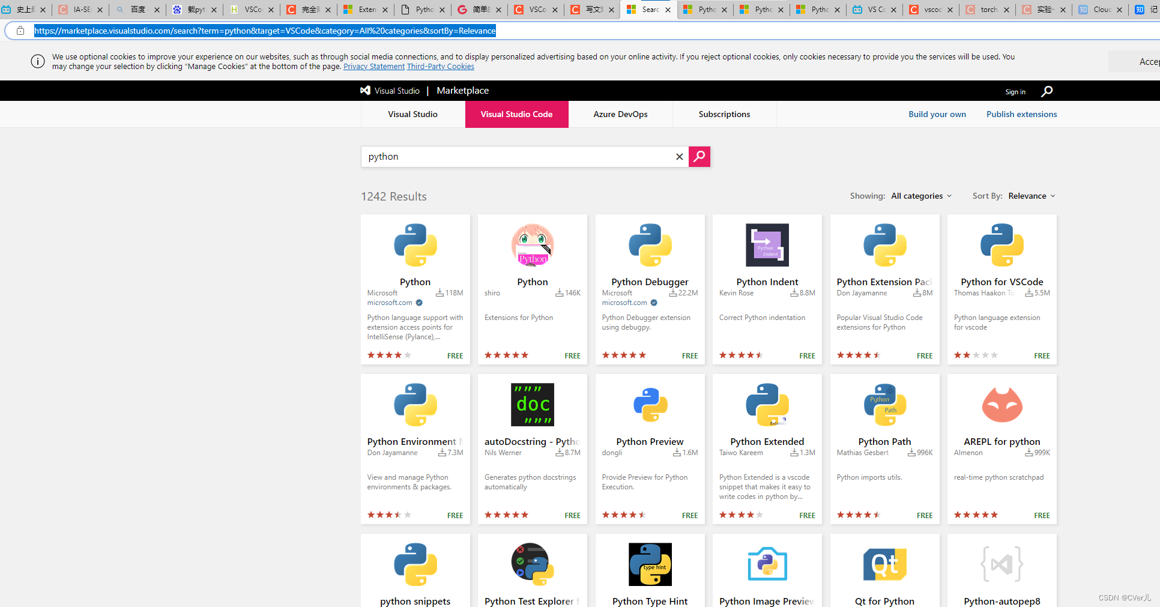This screenshot has width=1160, height=607.
Task: Open the Python Debugger extension icon
Action: (x=650, y=245)
